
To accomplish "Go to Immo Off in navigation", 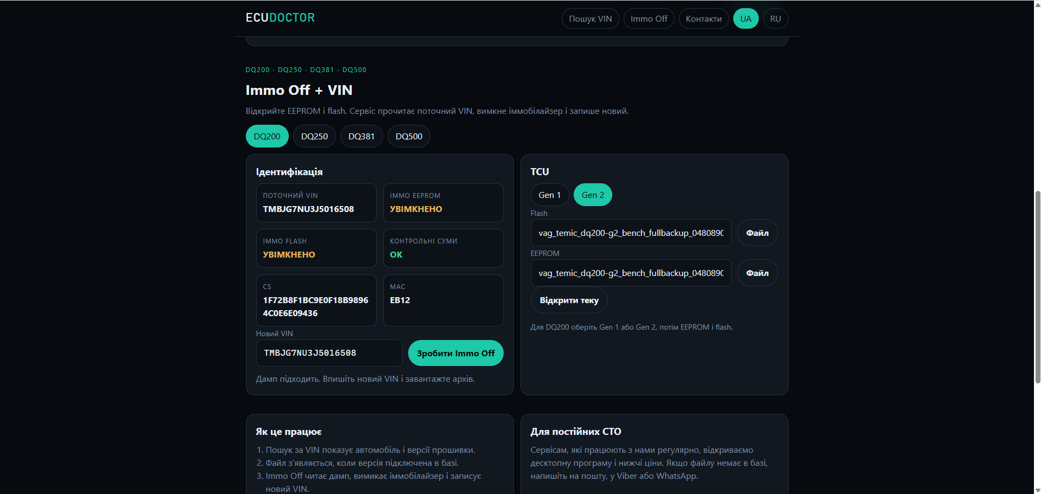I will [649, 18].
